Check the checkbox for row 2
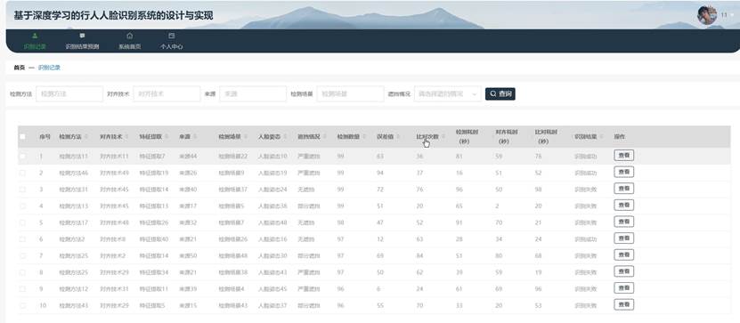This screenshot has width=740, height=323. click(x=22, y=173)
